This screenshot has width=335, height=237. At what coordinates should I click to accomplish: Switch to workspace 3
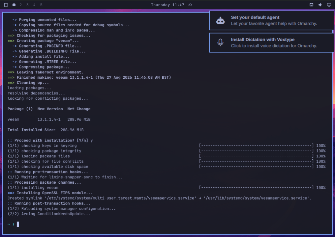(27, 5)
